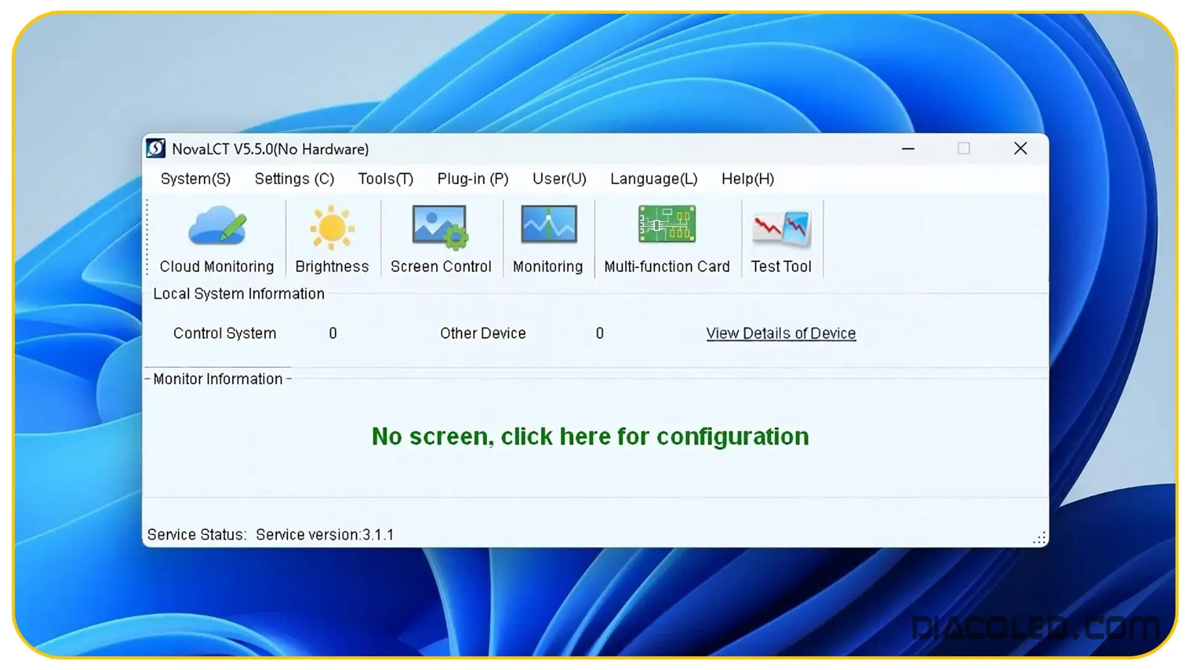Click the Service Status: label
This screenshot has height=670, width=1191.
197,535
